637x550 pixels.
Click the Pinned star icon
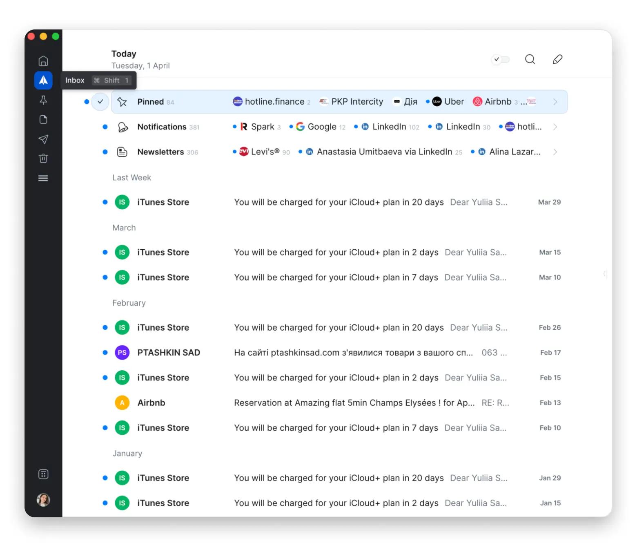122,102
